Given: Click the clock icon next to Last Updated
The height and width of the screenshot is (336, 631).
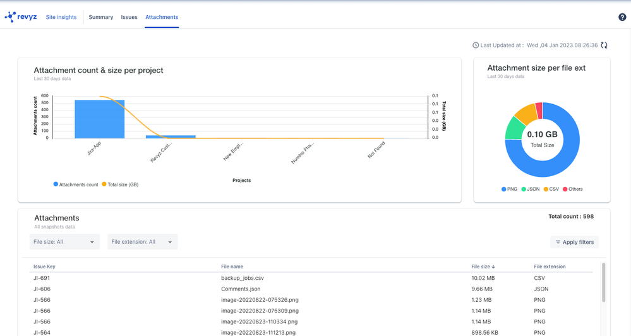Looking at the screenshot, I should point(476,45).
